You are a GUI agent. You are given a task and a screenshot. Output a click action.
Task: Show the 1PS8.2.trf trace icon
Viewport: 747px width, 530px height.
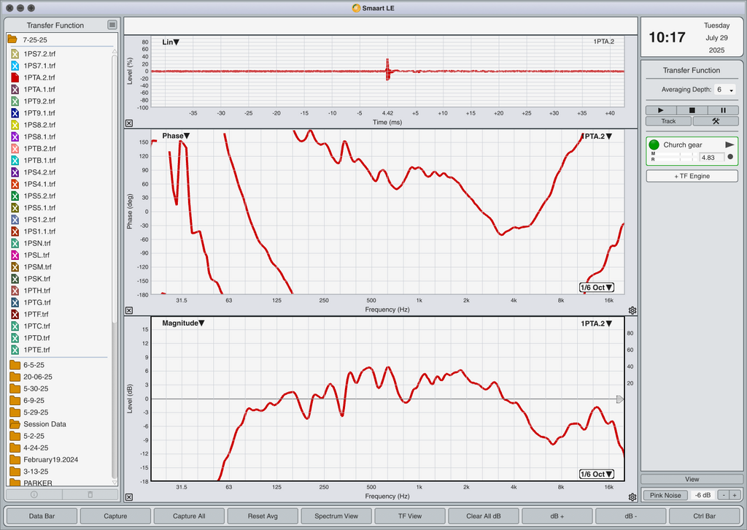(15, 125)
